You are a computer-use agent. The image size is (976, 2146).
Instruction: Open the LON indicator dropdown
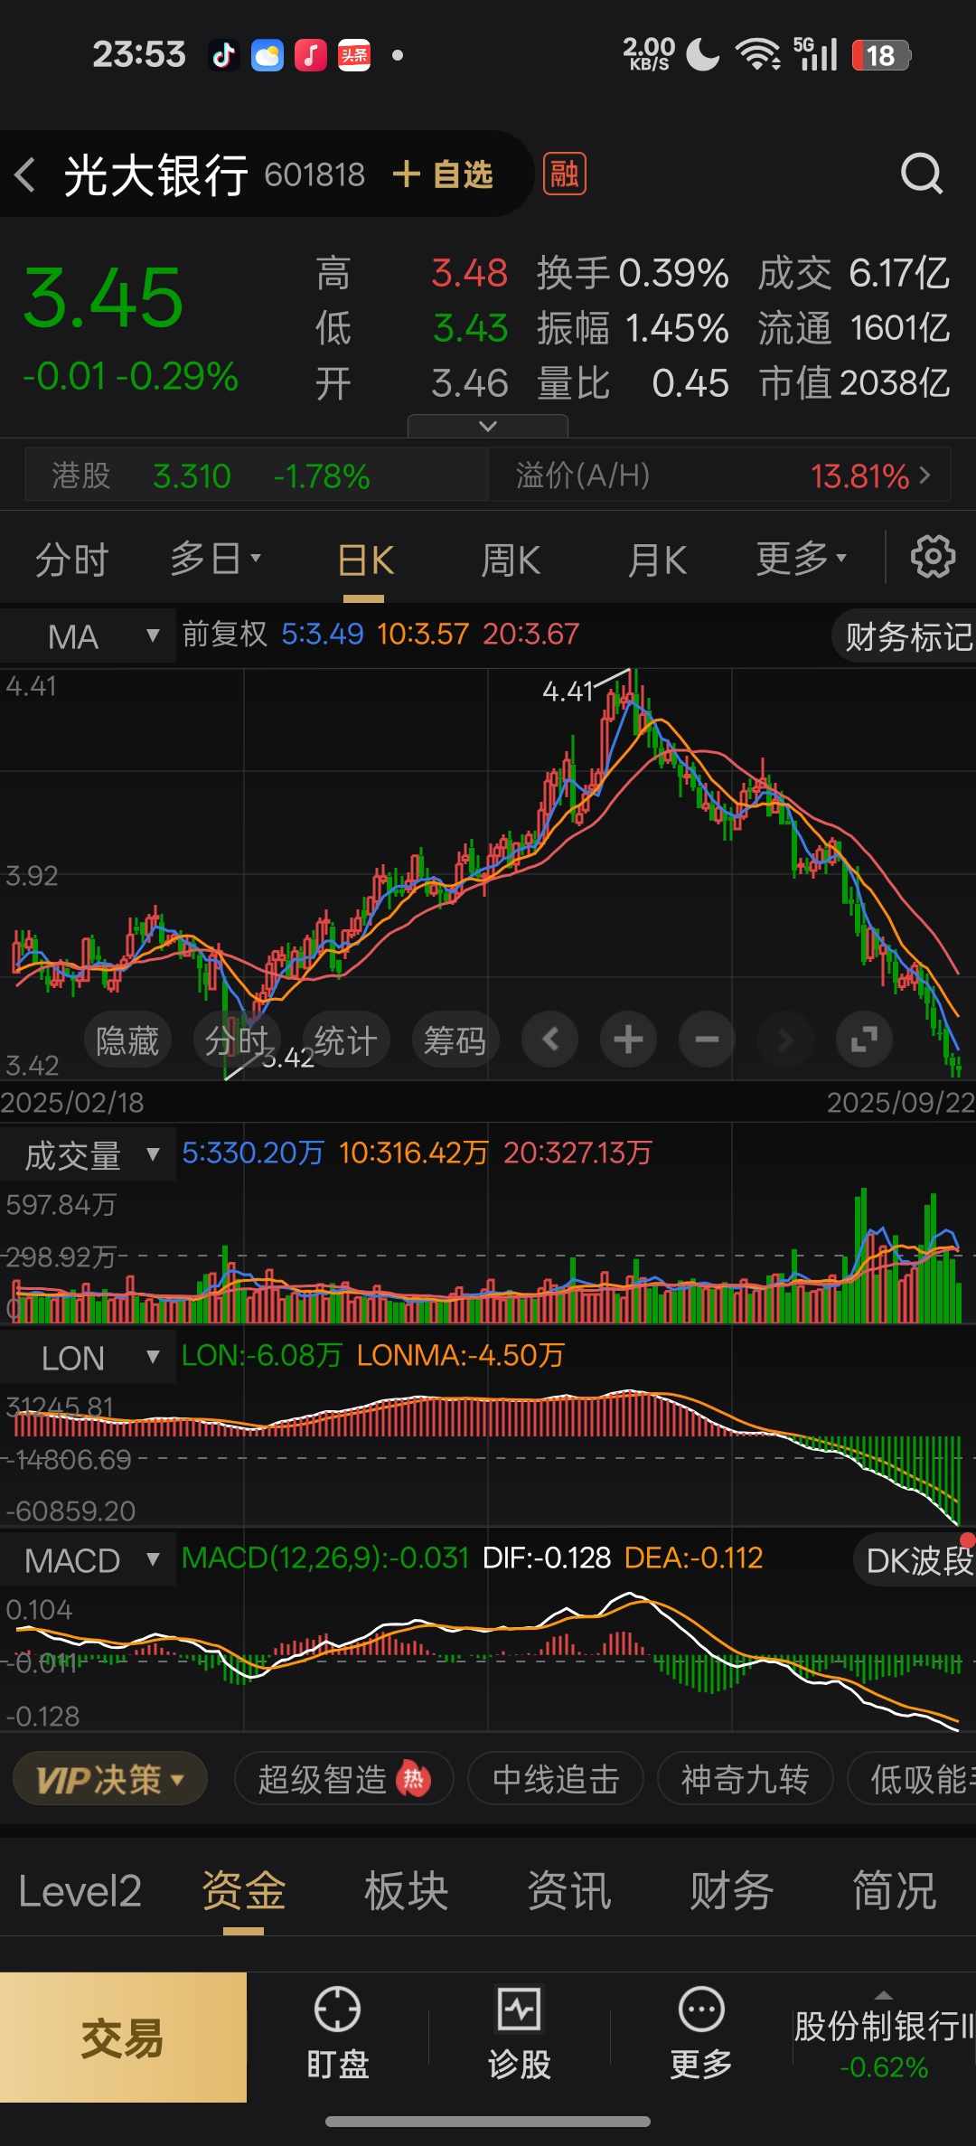pyautogui.click(x=88, y=1358)
